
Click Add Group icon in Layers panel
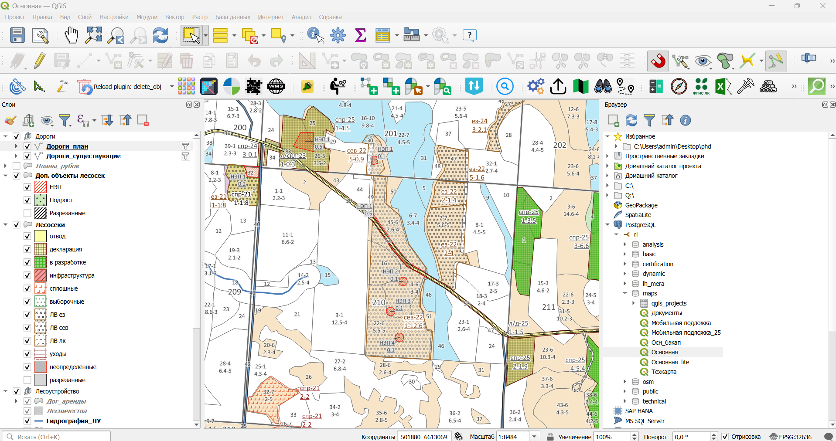(x=28, y=120)
